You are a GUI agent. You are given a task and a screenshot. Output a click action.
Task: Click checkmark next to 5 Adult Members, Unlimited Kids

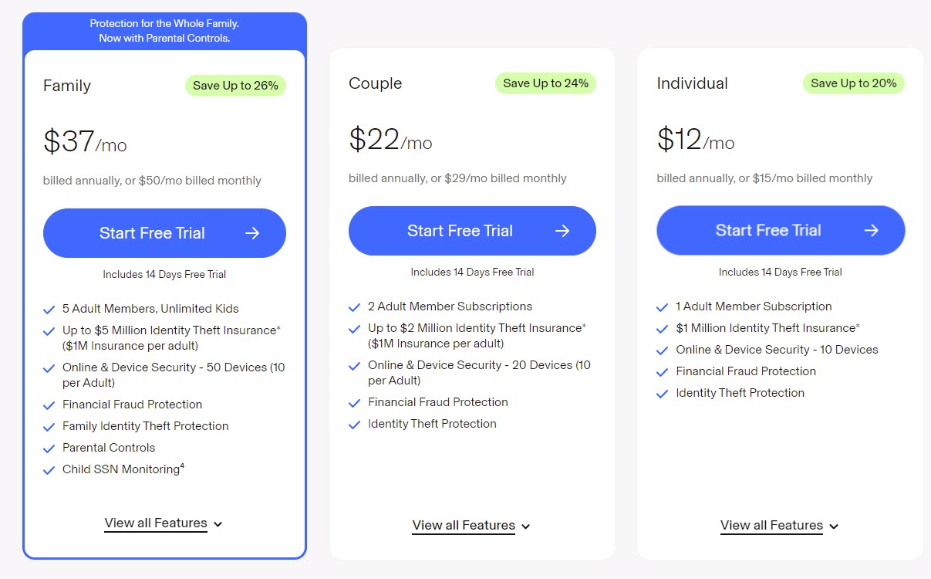49,310
